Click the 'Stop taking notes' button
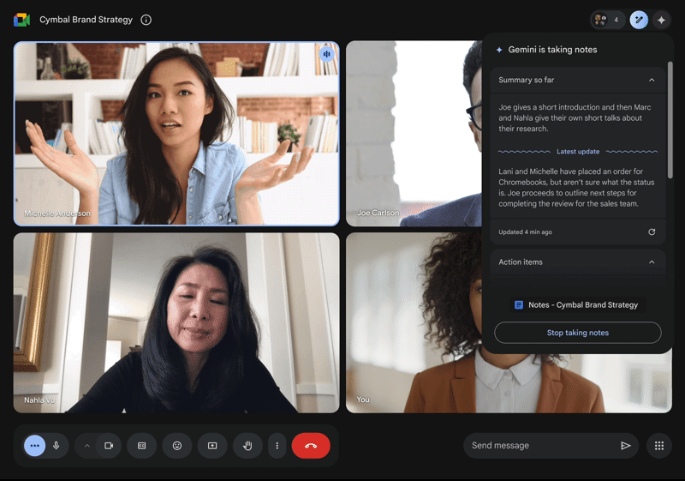685x481 pixels. [x=578, y=333]
